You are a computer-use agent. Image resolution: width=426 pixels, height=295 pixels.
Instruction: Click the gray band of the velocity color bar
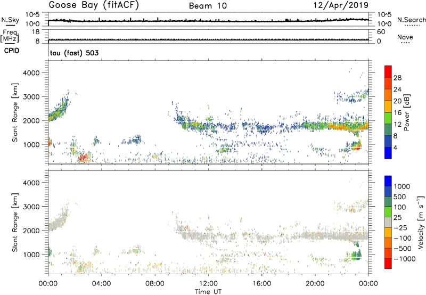388,223
